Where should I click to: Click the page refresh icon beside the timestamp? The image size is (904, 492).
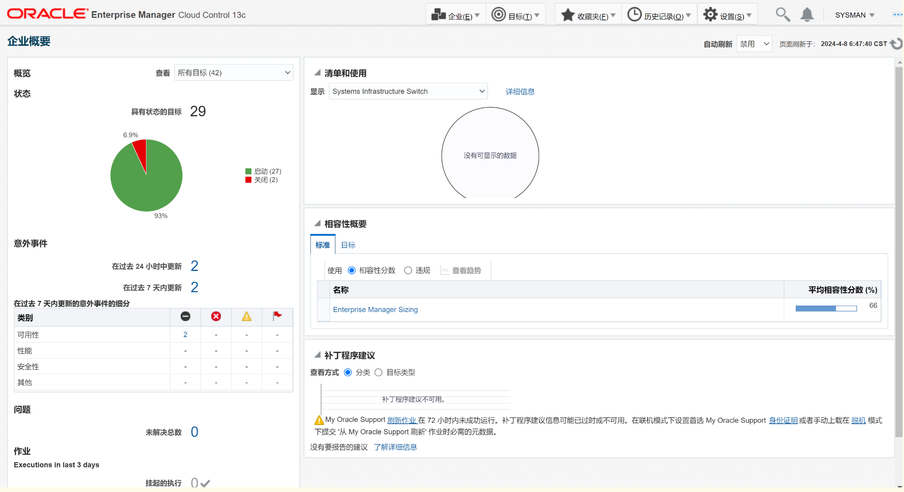(x=896, y=43)
